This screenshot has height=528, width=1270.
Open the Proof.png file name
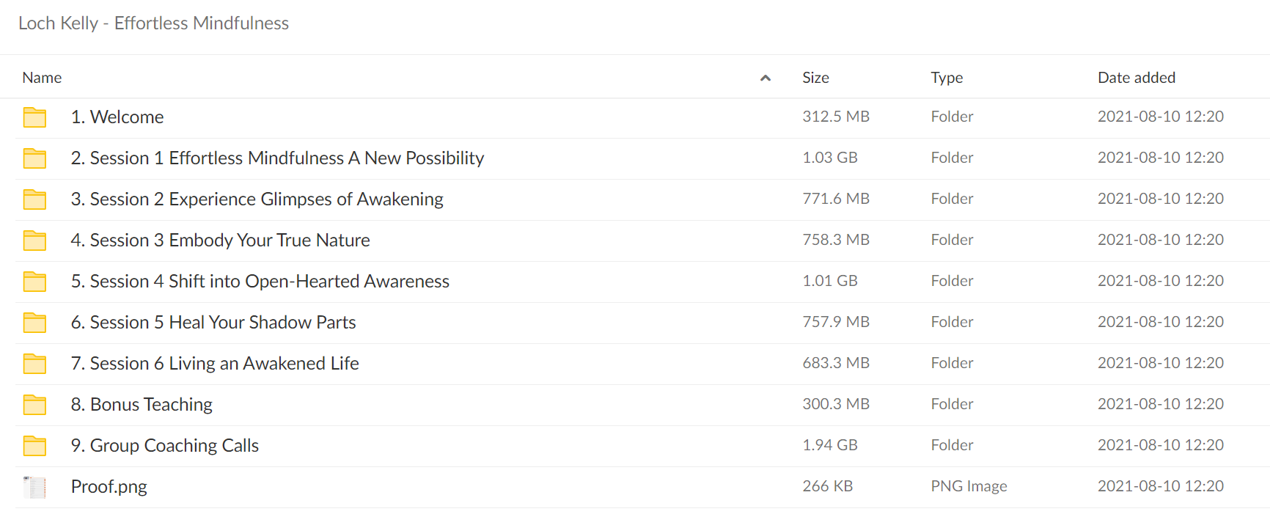click(x=109, y=486)
